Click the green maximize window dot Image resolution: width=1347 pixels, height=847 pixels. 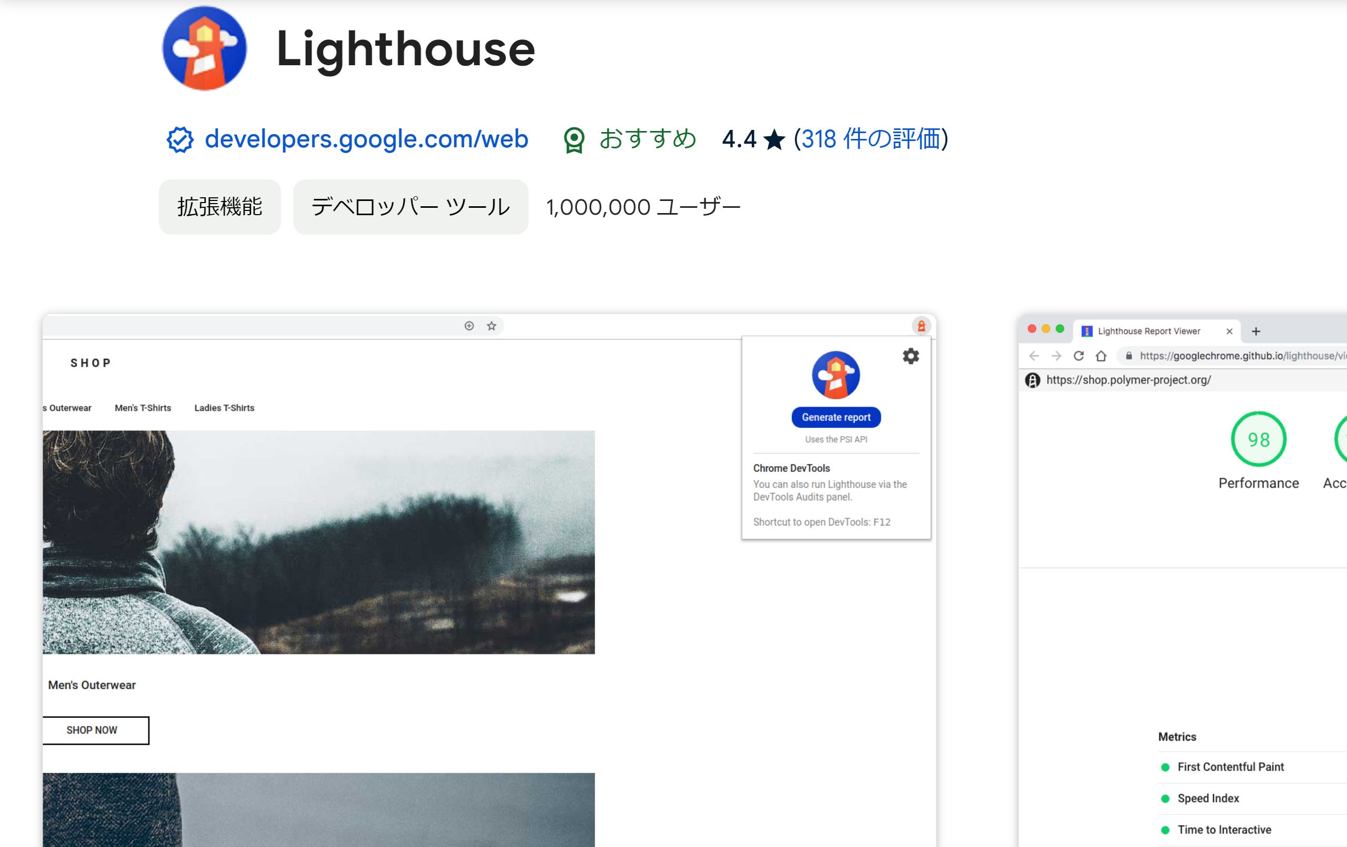1060,329
